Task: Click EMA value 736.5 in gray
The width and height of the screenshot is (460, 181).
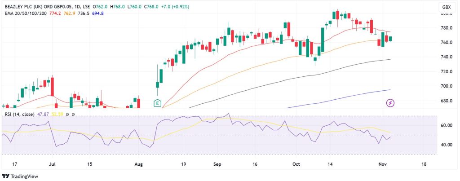Action: (84, 13)
